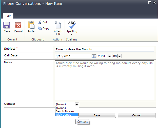Click the Copy icon in Clipboard group
This screenshot has width=158, height=128.
[x=39, y=28]
